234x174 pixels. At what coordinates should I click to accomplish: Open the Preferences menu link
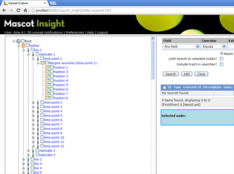[75, 33]
